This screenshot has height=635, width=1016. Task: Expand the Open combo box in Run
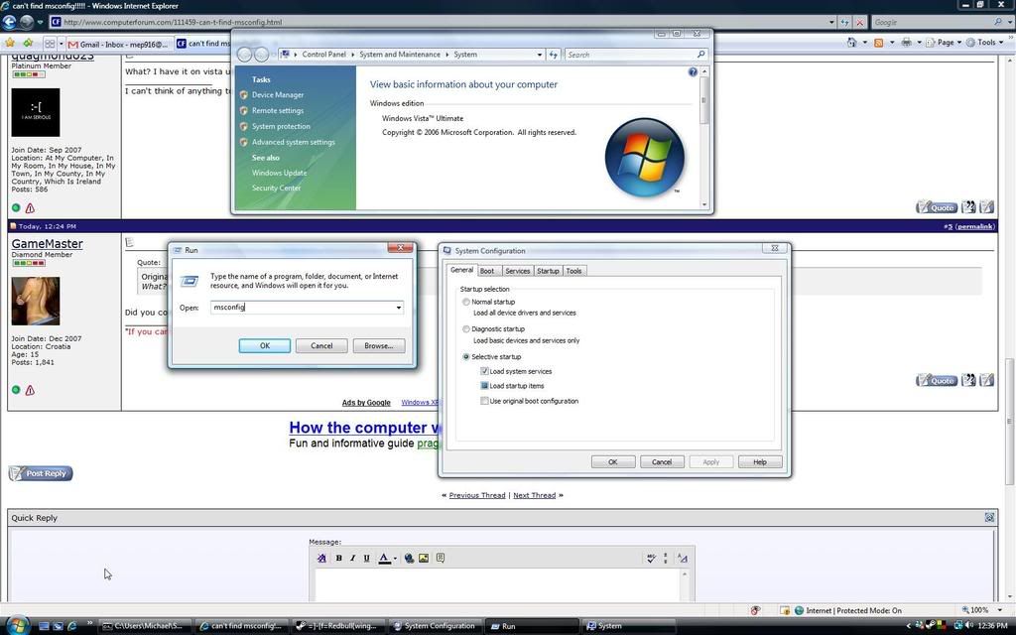tap(398, 308)
